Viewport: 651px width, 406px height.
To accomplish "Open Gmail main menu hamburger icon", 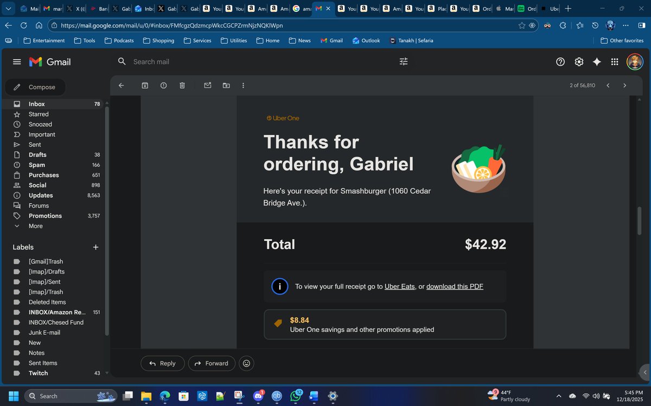I will click(17, 62).
